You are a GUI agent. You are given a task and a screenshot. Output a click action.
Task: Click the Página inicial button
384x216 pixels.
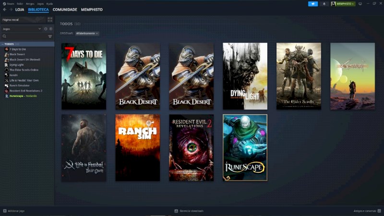point(24,20)
